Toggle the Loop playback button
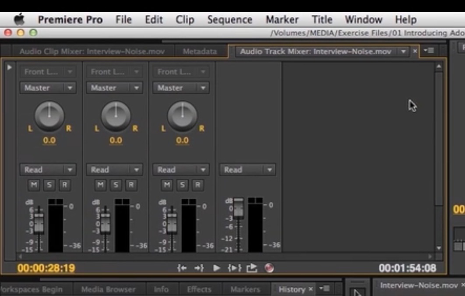This screenshot has width=465, height=296. pos(252,268)
